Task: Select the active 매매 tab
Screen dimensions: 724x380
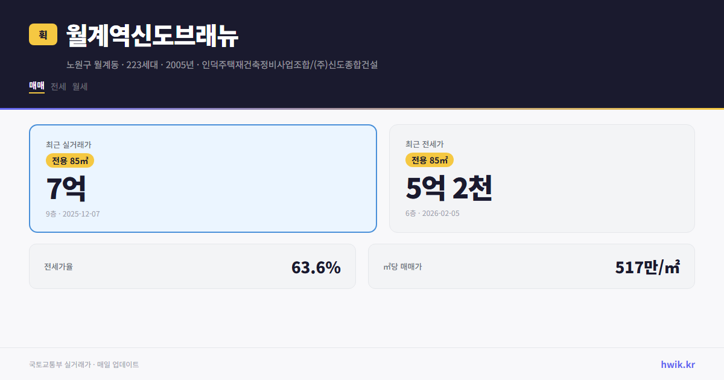Action: coord(36,86)
